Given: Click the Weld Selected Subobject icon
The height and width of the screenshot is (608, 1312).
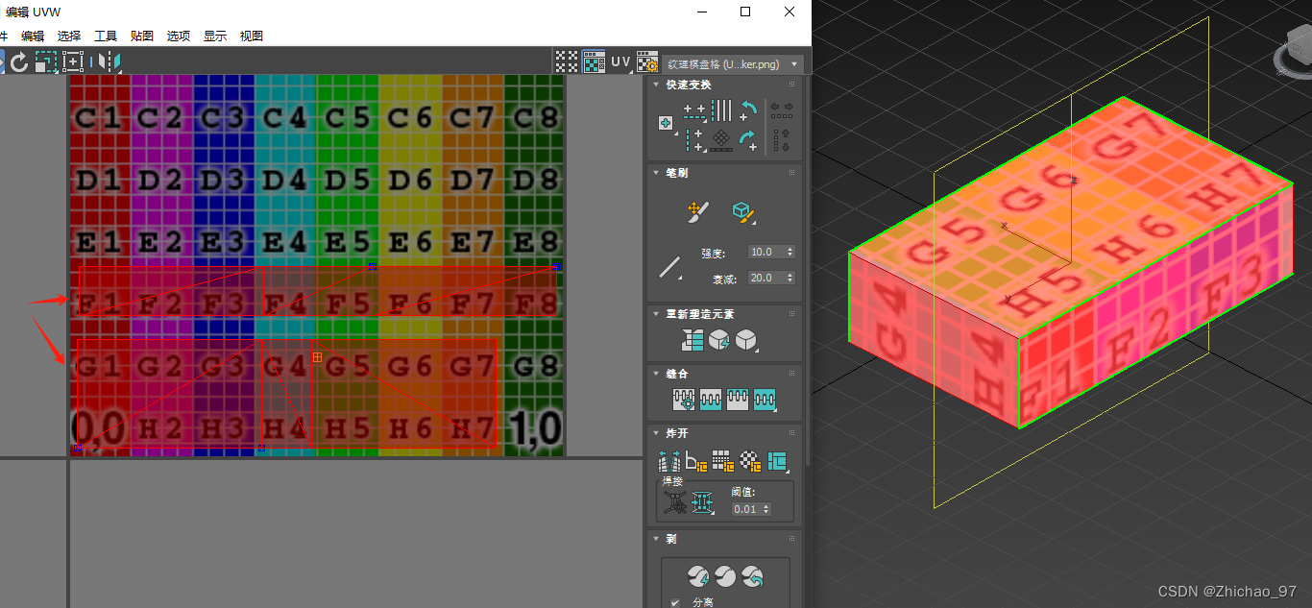Looking at the screenshot, I should click(x=703, y=502).
